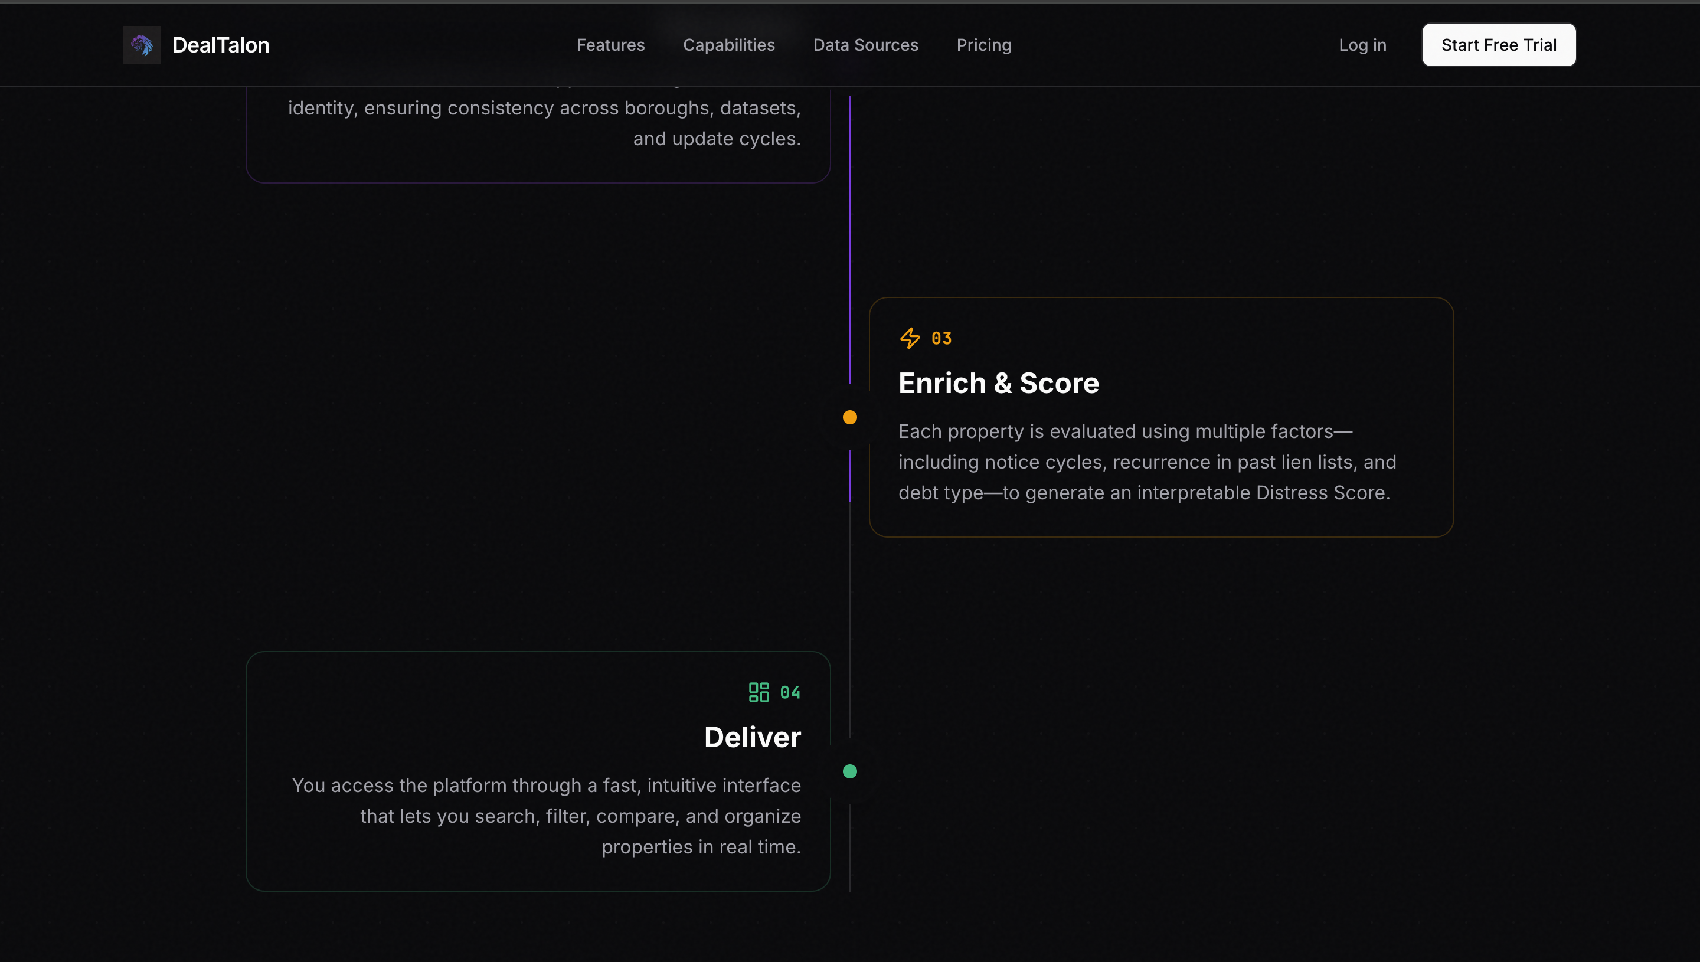Click the orange timeline dot marker

point(849,417)
